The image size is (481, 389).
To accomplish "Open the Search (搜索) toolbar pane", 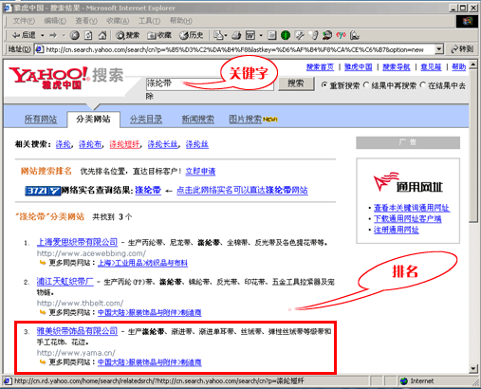I will (128, 35).
